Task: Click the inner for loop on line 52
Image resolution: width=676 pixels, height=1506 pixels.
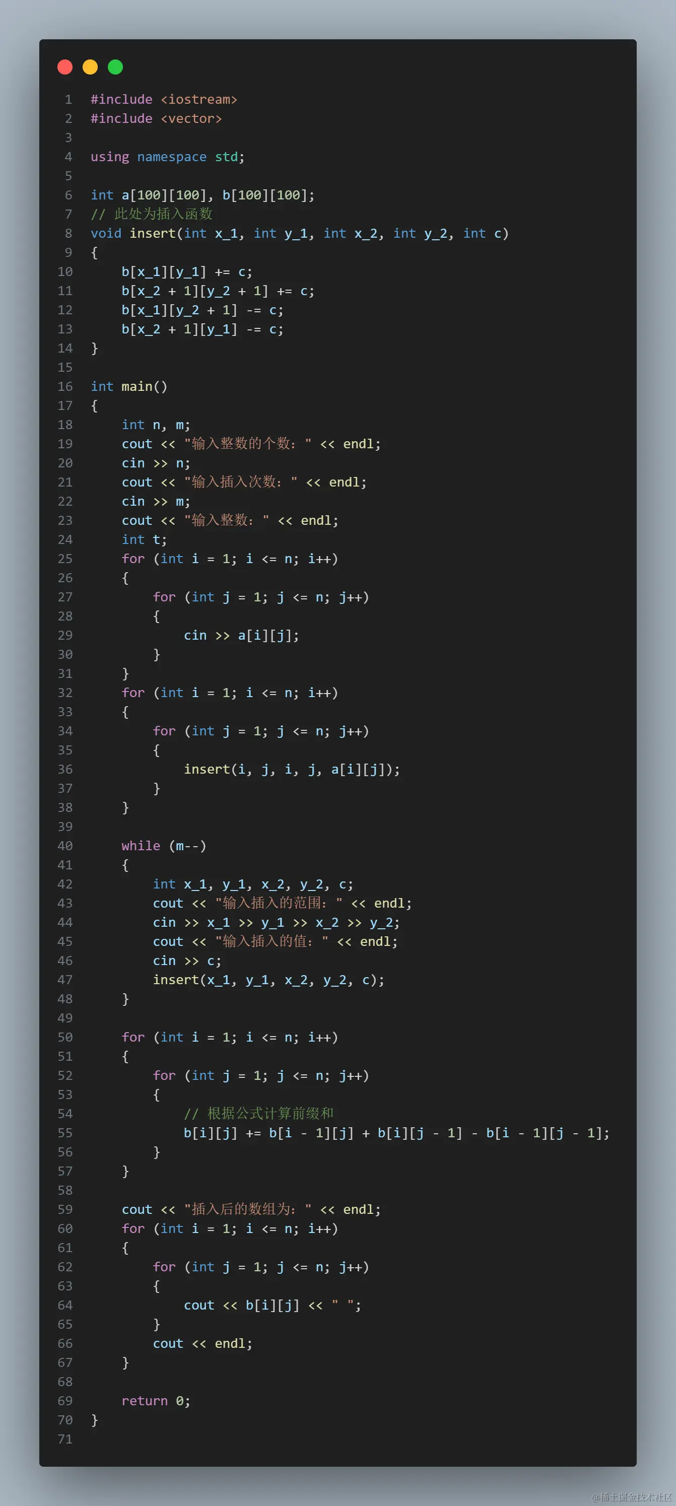Action: (x=261, y=1076)
